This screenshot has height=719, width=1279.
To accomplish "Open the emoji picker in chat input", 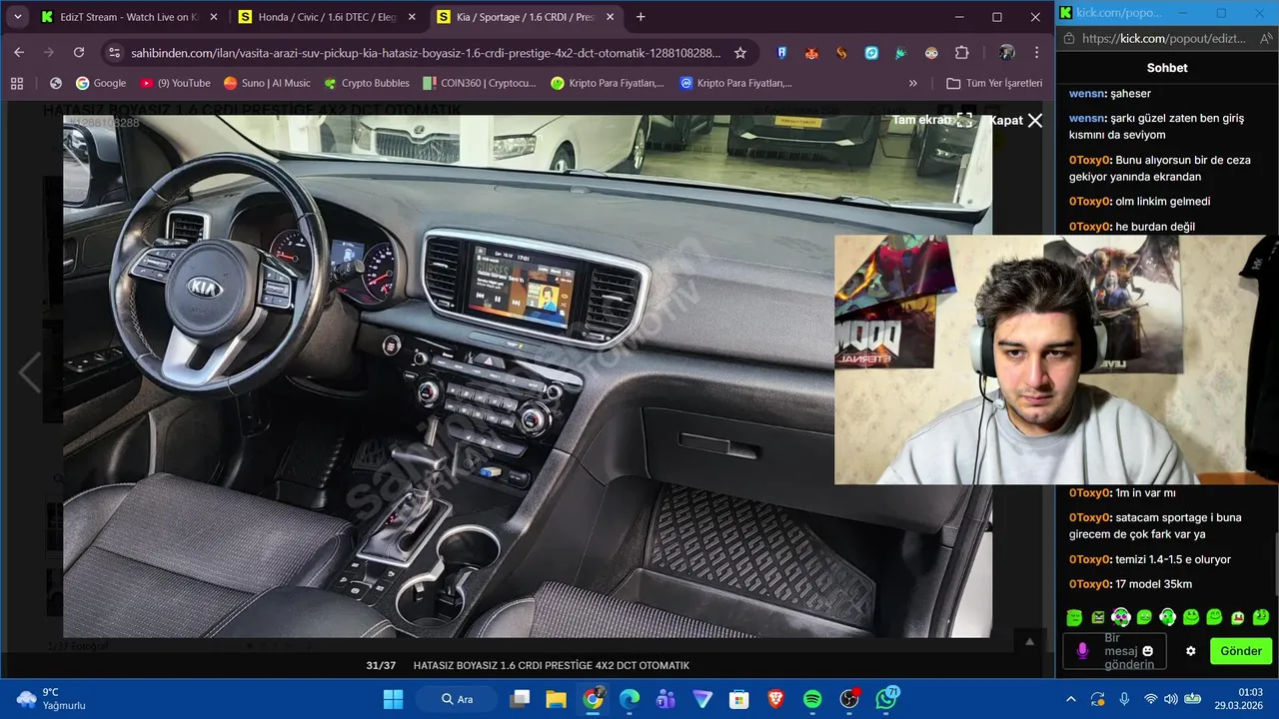I will pos(1148,651).
